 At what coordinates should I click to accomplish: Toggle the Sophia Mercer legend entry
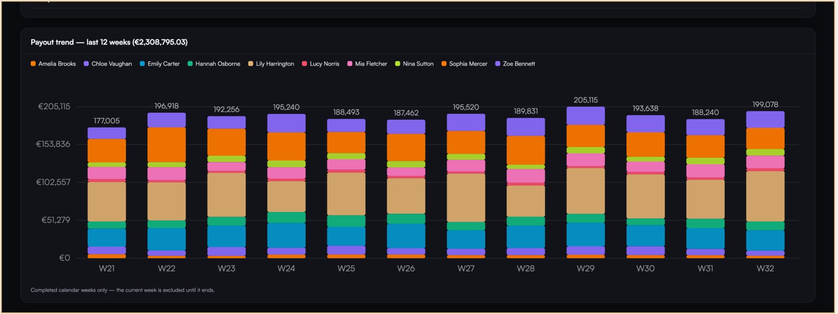click(464, 64)
